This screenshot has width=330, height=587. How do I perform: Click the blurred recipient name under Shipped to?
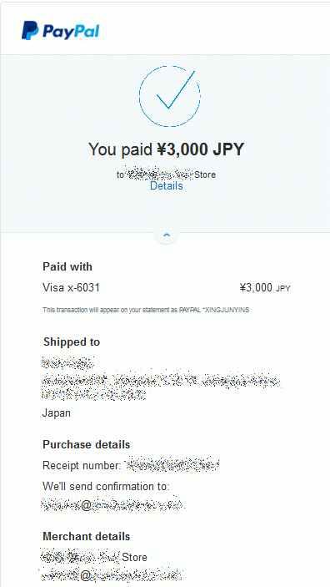pos(67,362)
